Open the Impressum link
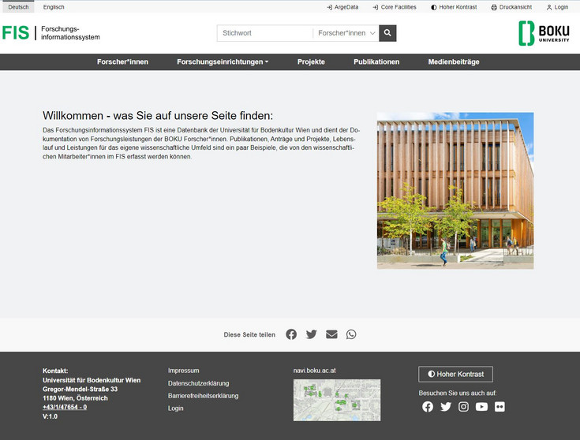580x440 pixels. pos(184,371)
